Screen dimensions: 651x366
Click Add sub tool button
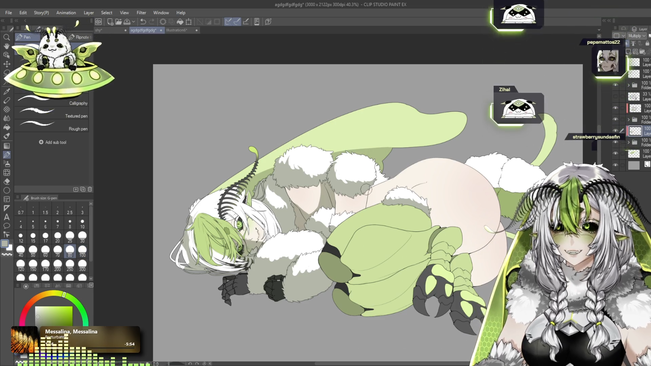[53, 142]
